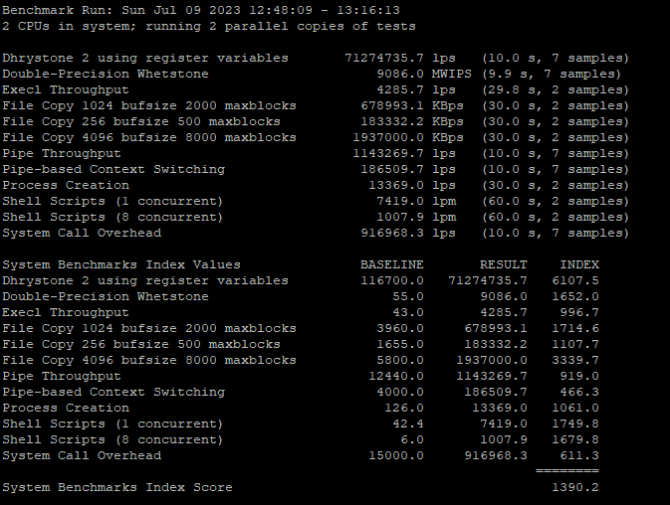Click the value '1937000.0 KBps'
Screen dimensions: 670x505
pyautogui.click(x=408, y=138)
